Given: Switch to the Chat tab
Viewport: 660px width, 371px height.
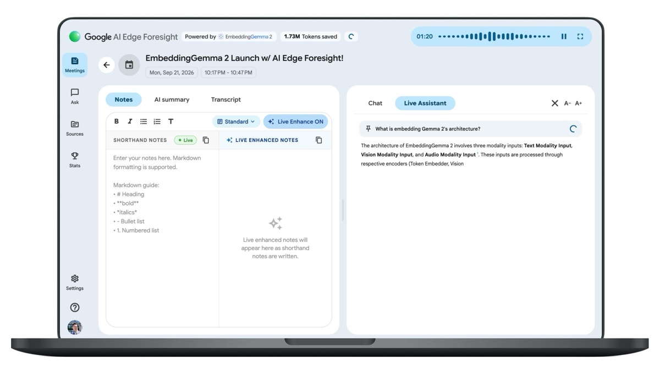Looking at the screenshot, I should [375, 103].
